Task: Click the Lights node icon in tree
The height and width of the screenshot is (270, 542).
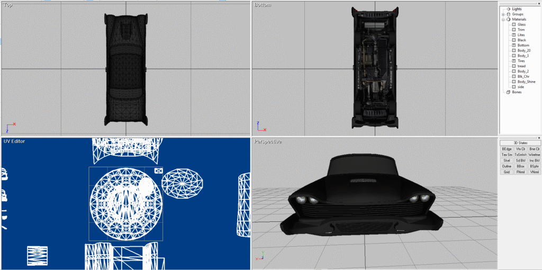Action: click(x=509, y=9)
